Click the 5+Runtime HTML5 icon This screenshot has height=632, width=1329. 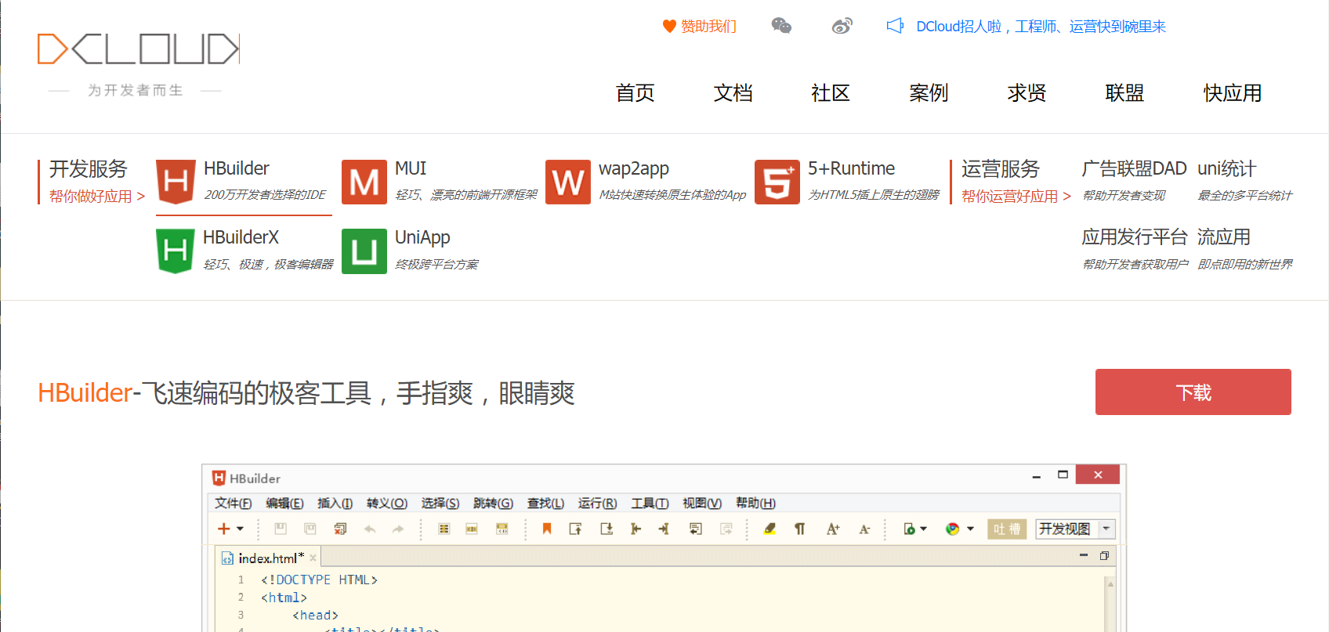(x=777, y=182)
